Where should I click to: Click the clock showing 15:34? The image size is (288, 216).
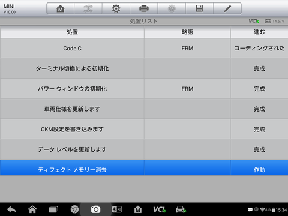[x=281, y=210]
